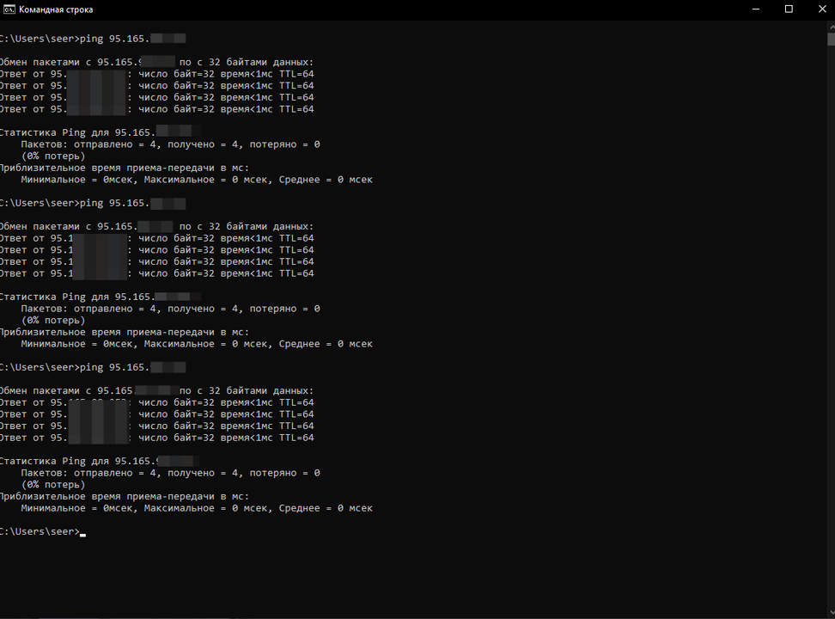Click the third "ping 95.165." command line
This screenshot has height=619, width=835.
[x=93, y=367]
